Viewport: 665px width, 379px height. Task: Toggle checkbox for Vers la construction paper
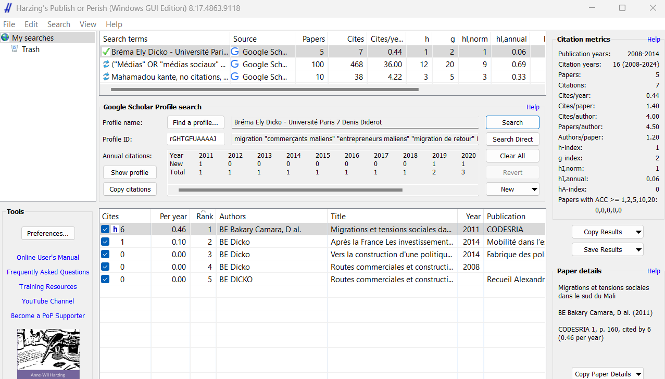pyautogui.click(x=105, y=255)
